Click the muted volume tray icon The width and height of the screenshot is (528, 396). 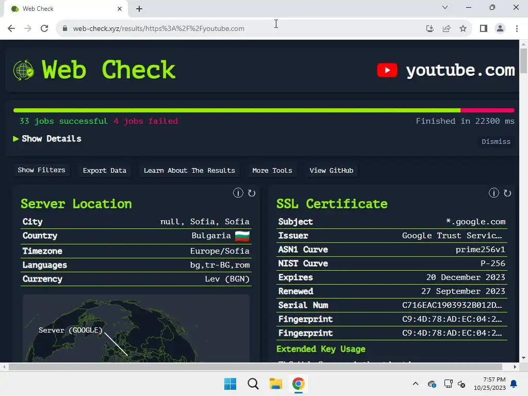[x=461, y=384]
